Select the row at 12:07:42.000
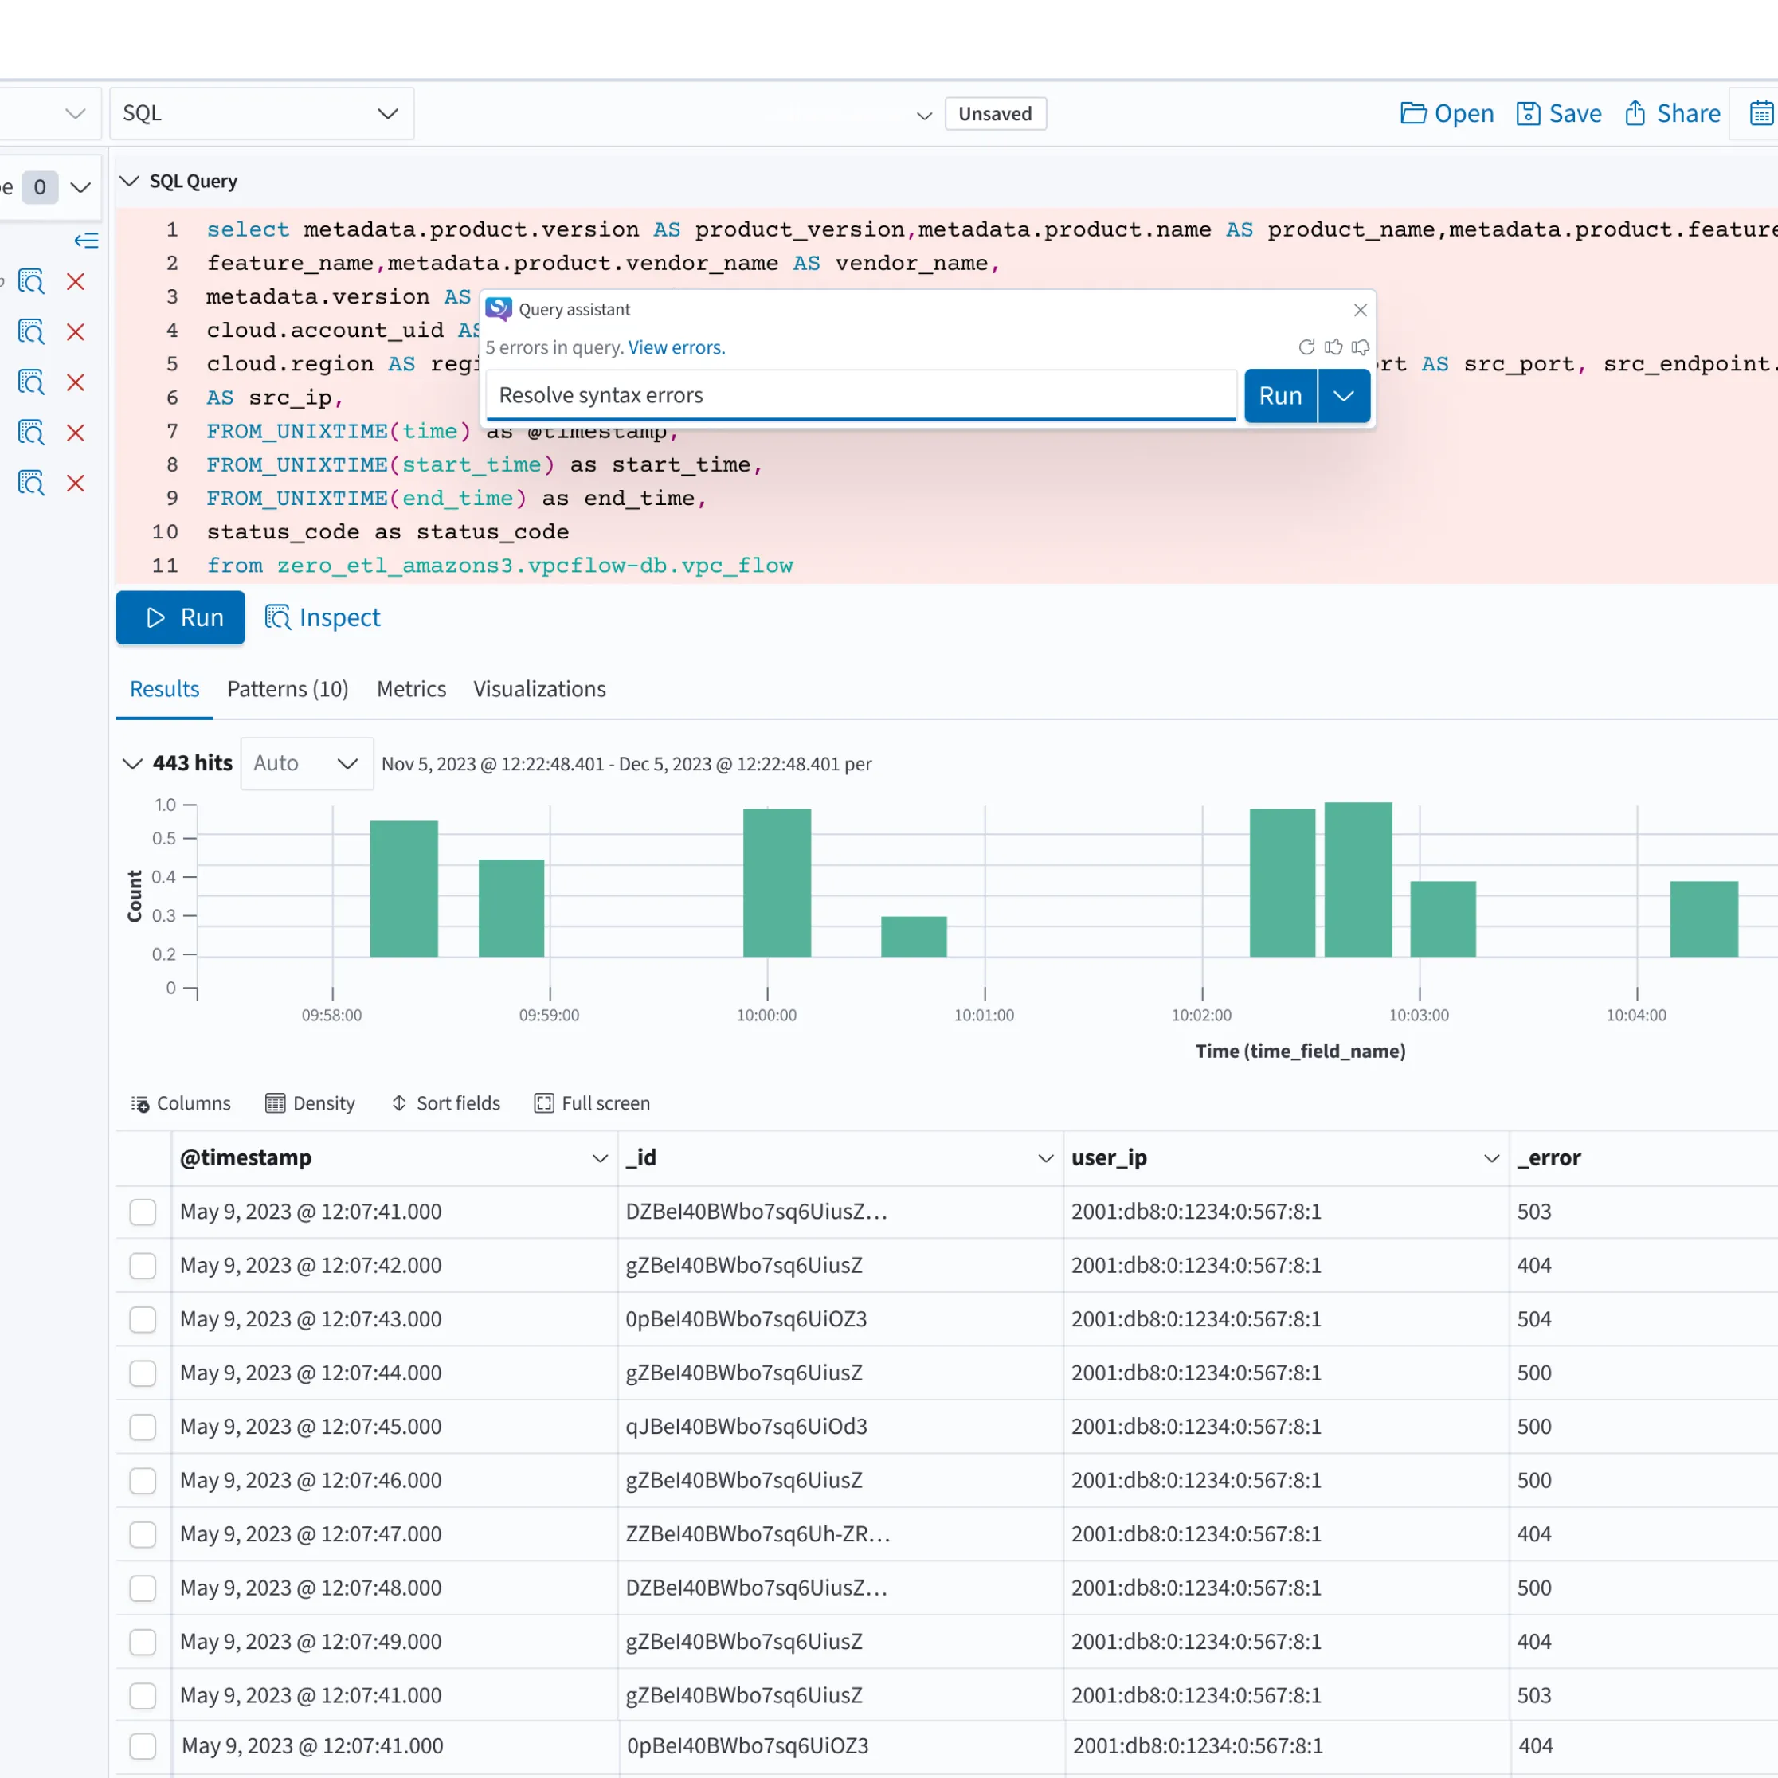This screenshot has height=1778, width=1778. click(x=143, y=1266)
